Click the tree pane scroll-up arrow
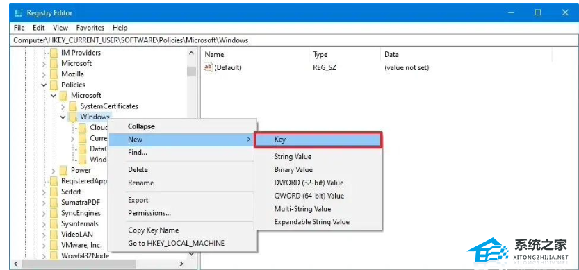 [x=191, y=53]
